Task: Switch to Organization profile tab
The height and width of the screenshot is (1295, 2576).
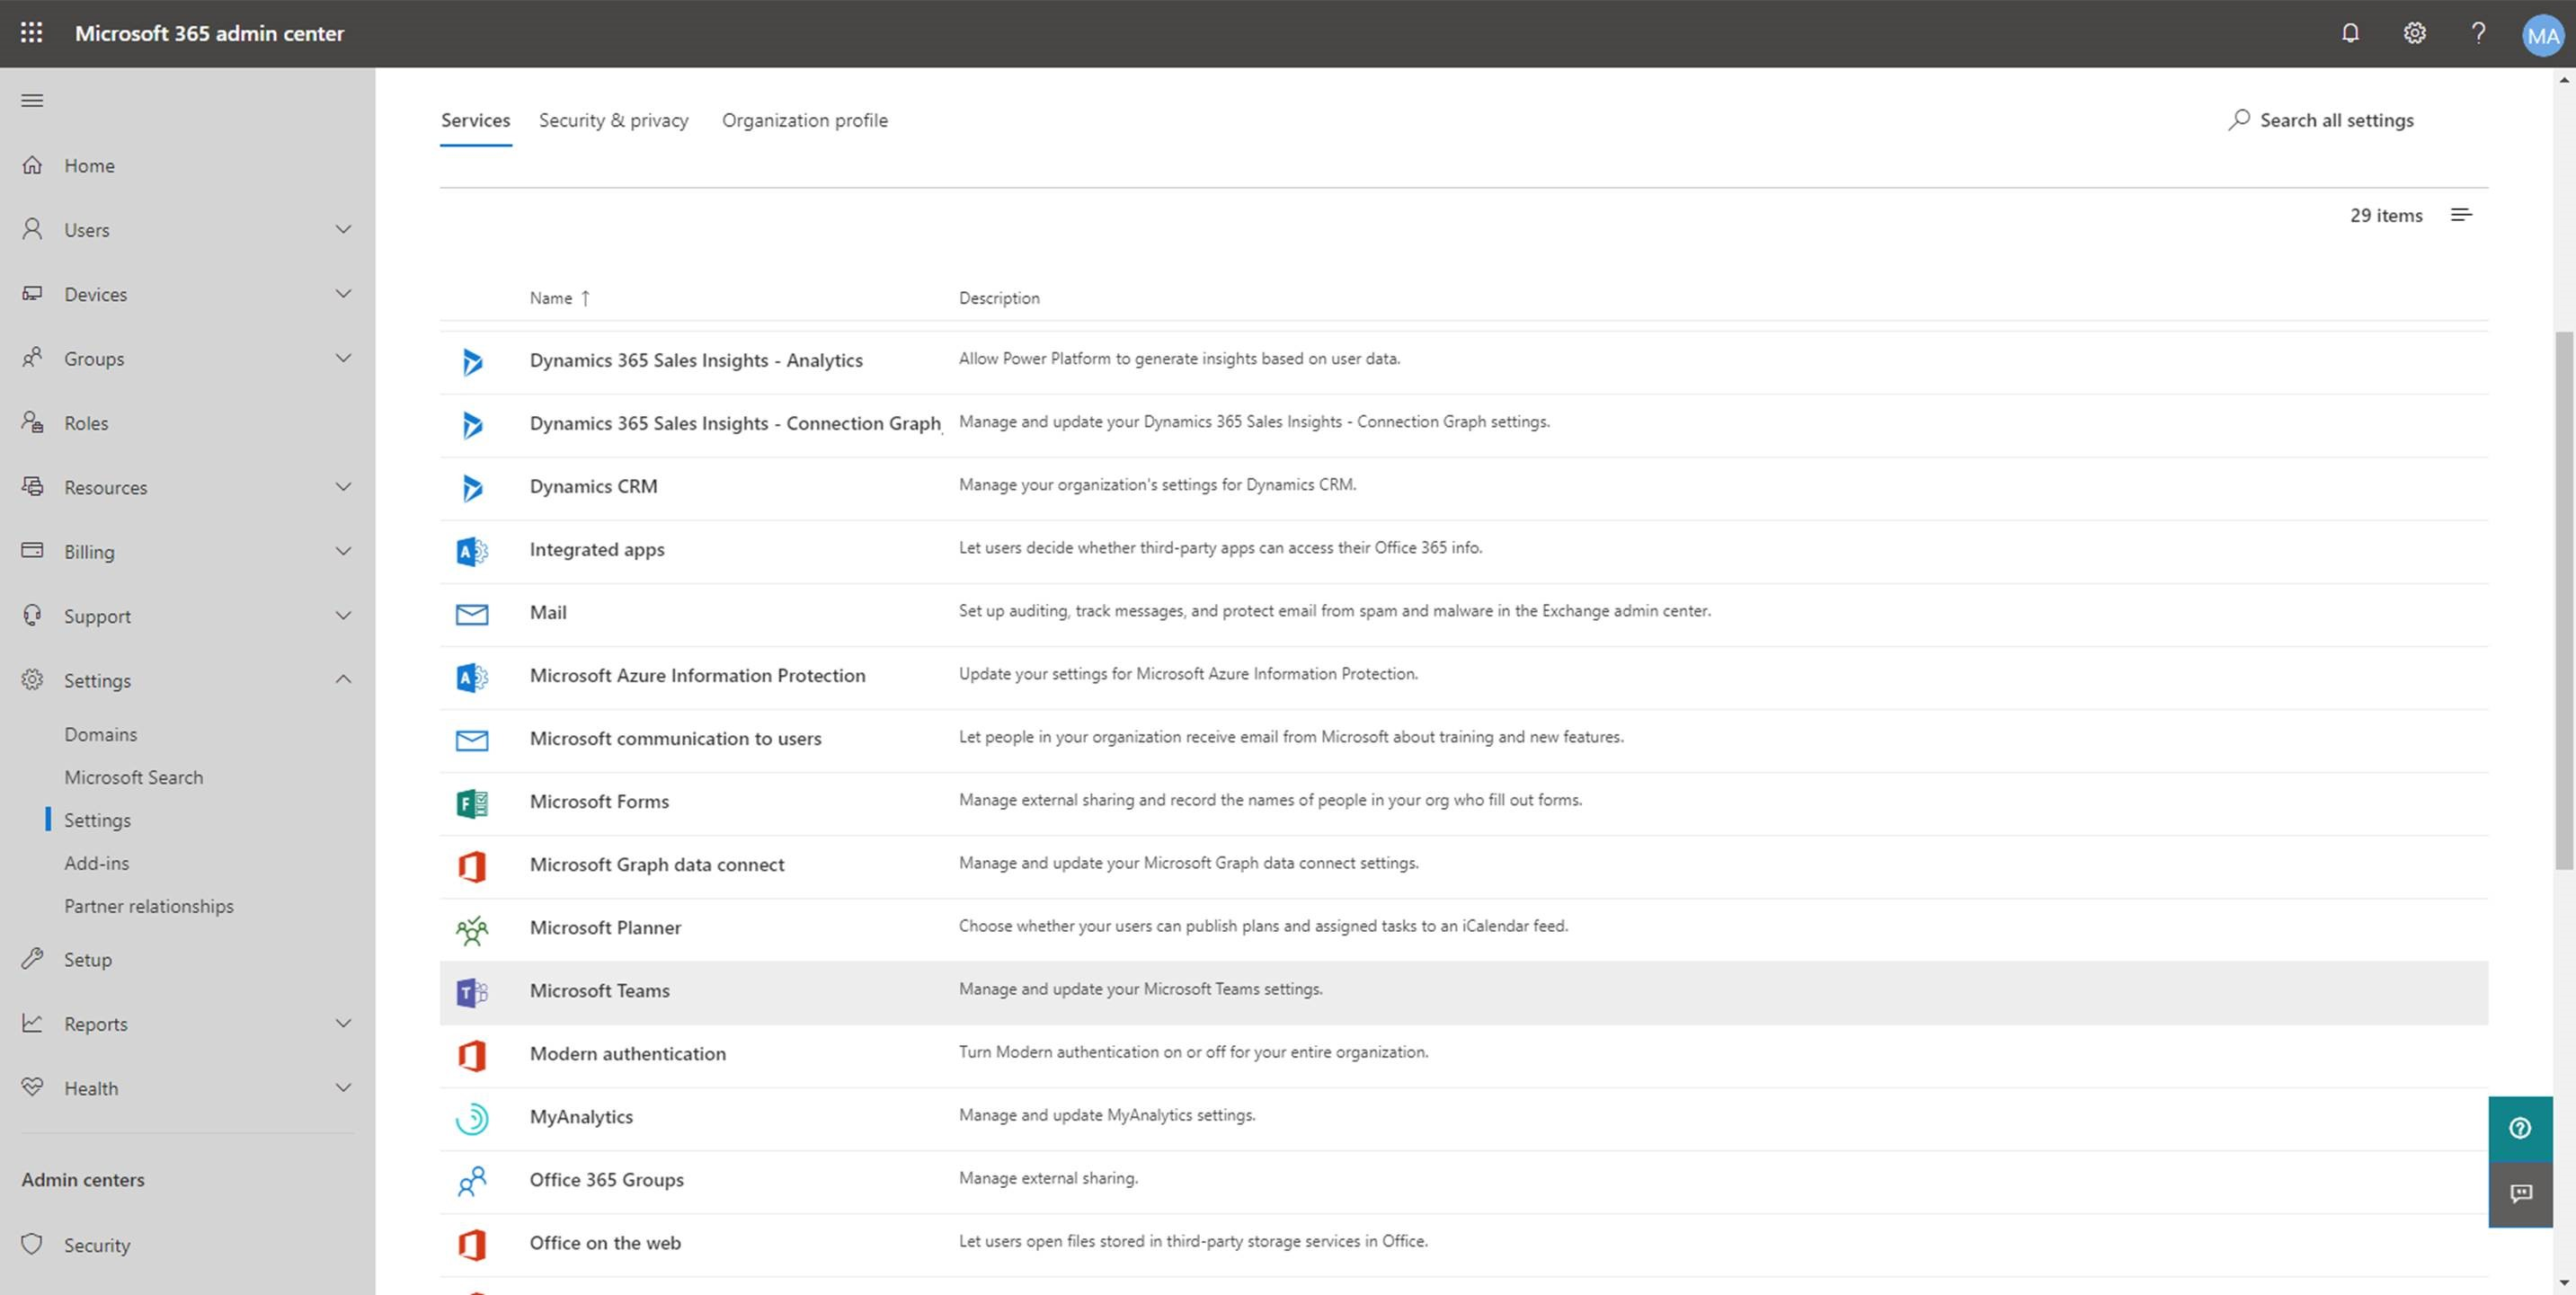Action: tap(806, 119)
